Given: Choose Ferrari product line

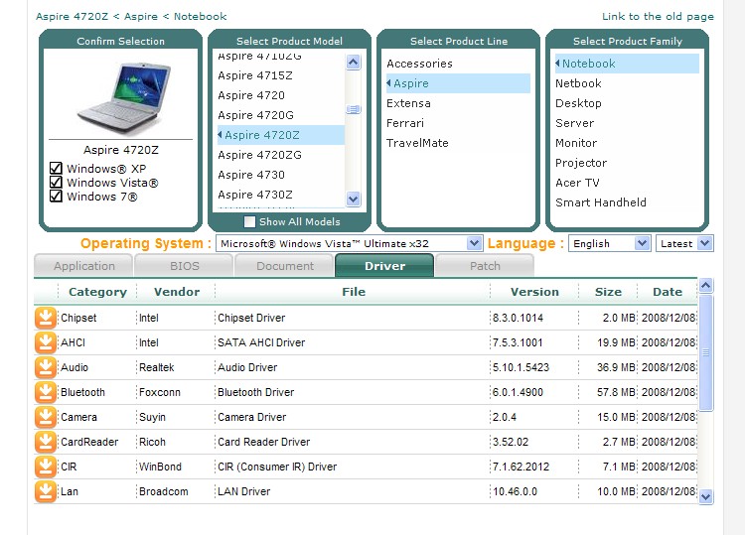Looking at the screenshot, I should 405,123.
